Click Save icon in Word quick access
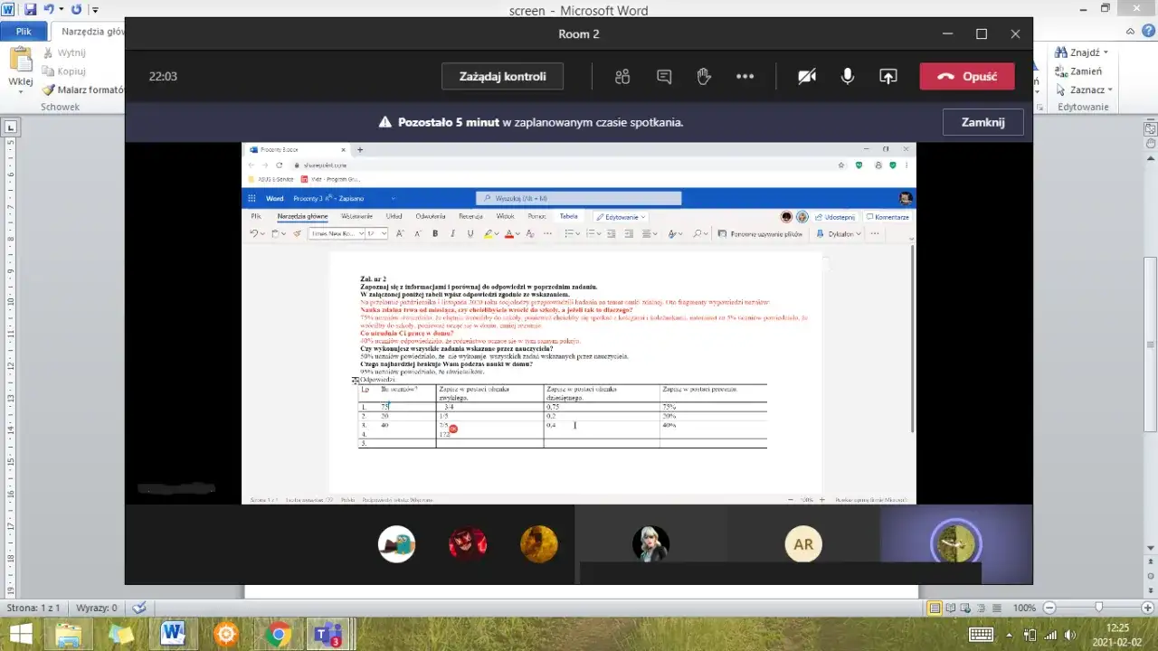This screenshot has height=651, width=1158. point(31,10)
